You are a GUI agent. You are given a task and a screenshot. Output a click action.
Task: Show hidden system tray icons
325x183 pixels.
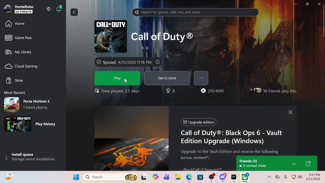(x=269, y=177)
